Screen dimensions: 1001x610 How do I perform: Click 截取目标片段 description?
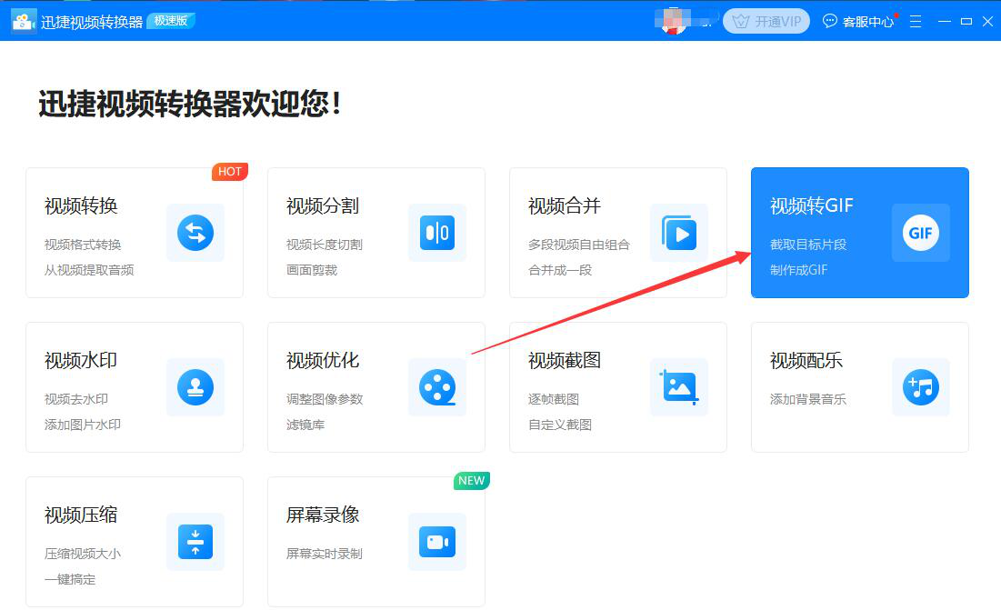[808, 245]
